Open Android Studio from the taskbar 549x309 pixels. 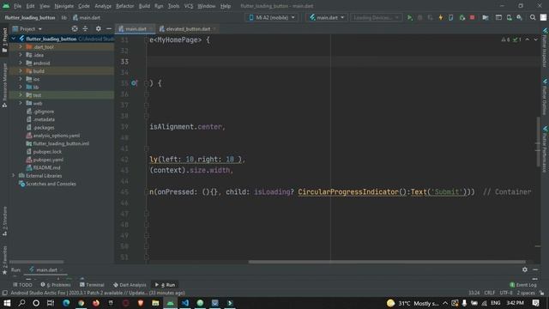point(170,303)
